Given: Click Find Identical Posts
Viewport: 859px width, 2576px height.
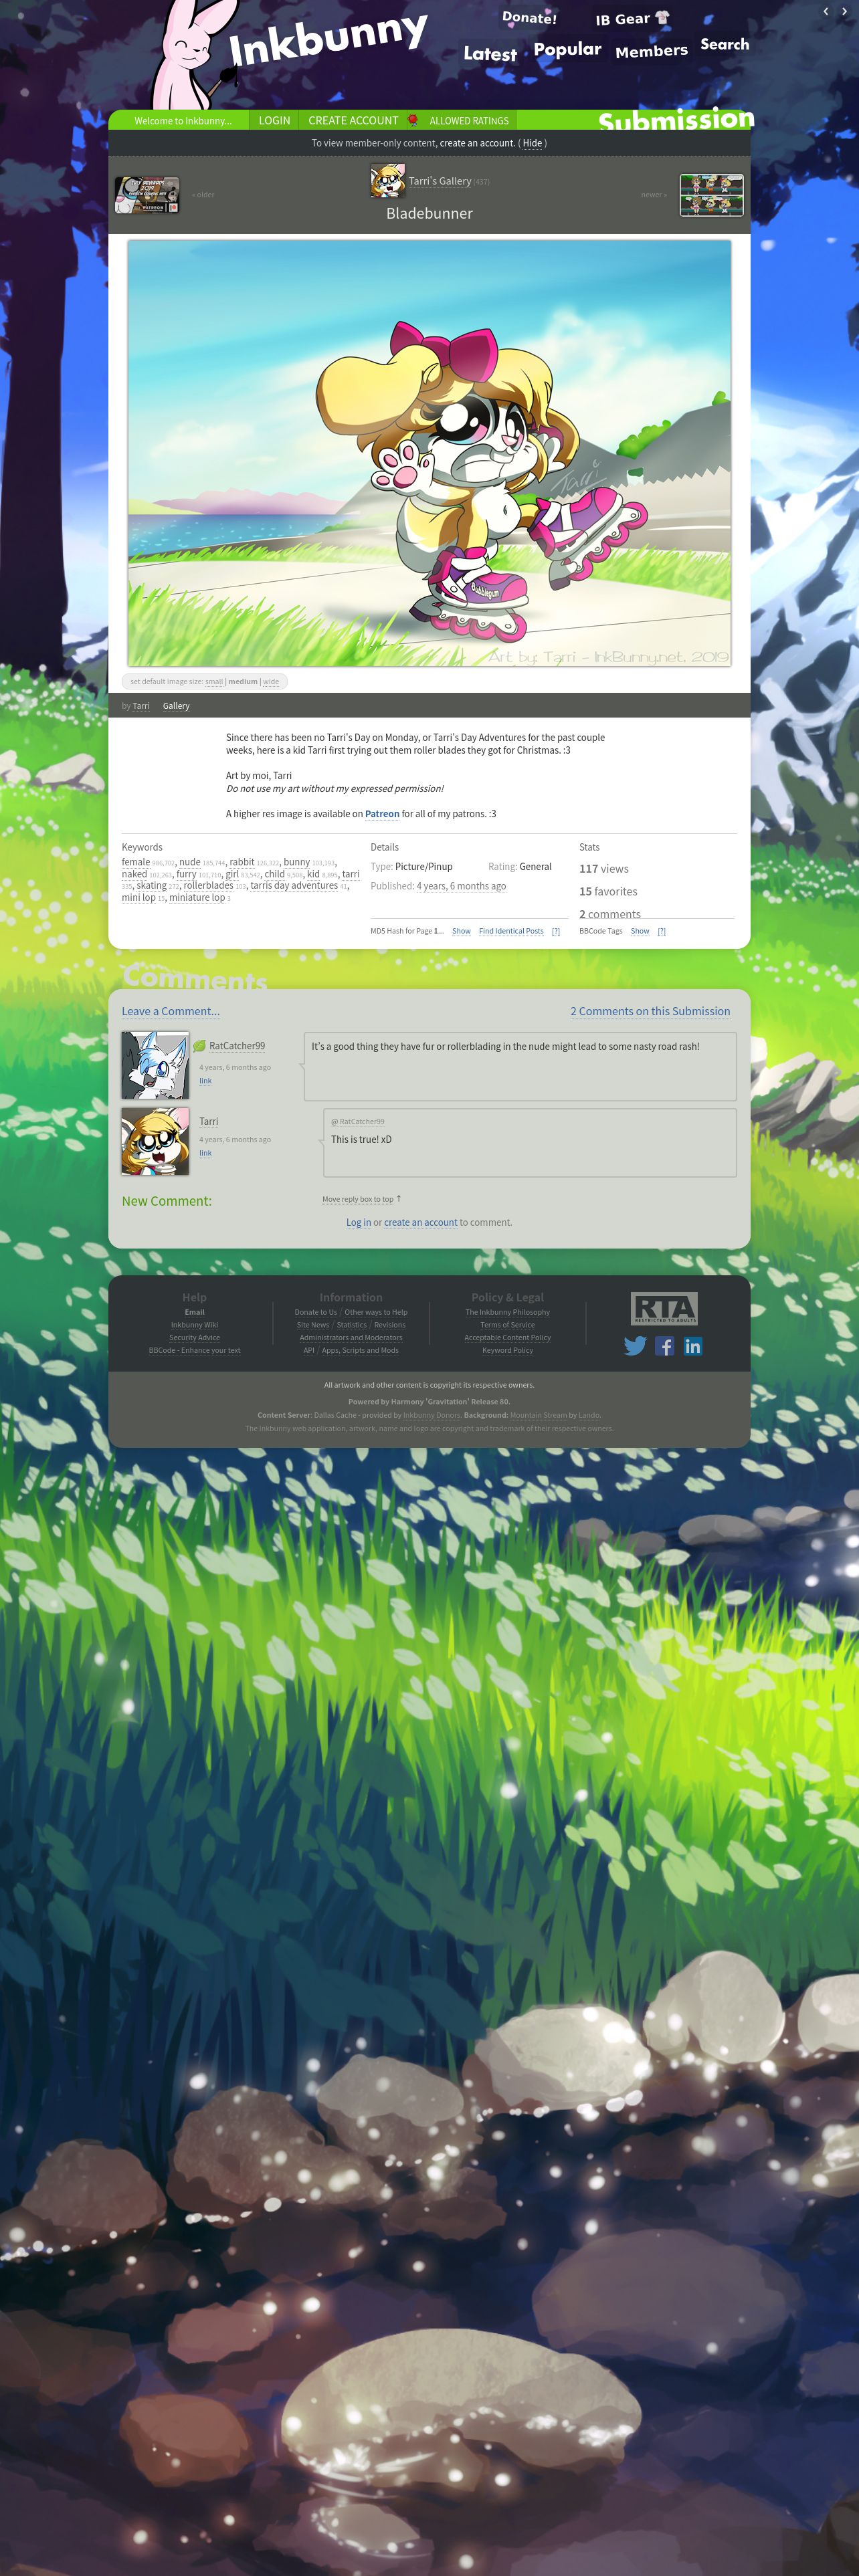Looking at the screenshot, I should click(511, 931).
